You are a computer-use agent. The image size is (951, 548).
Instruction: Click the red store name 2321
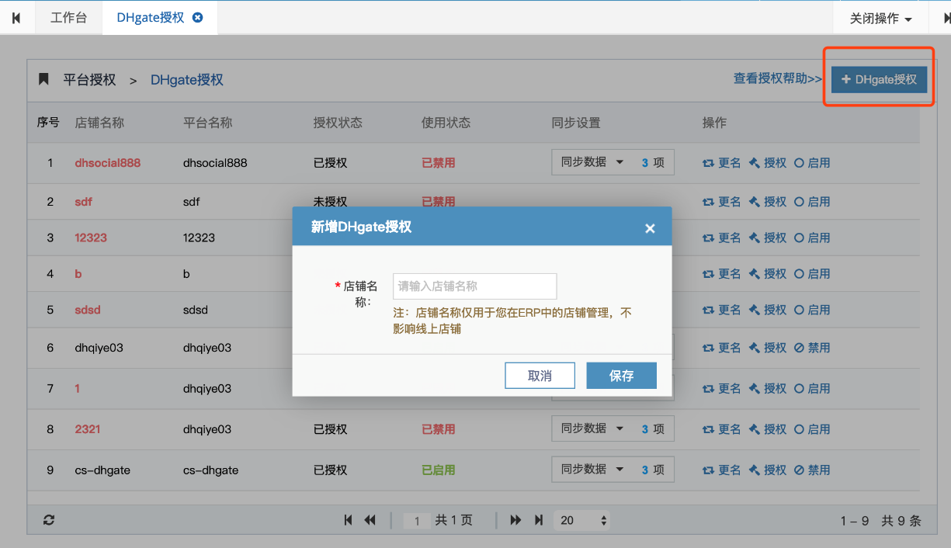88,429
